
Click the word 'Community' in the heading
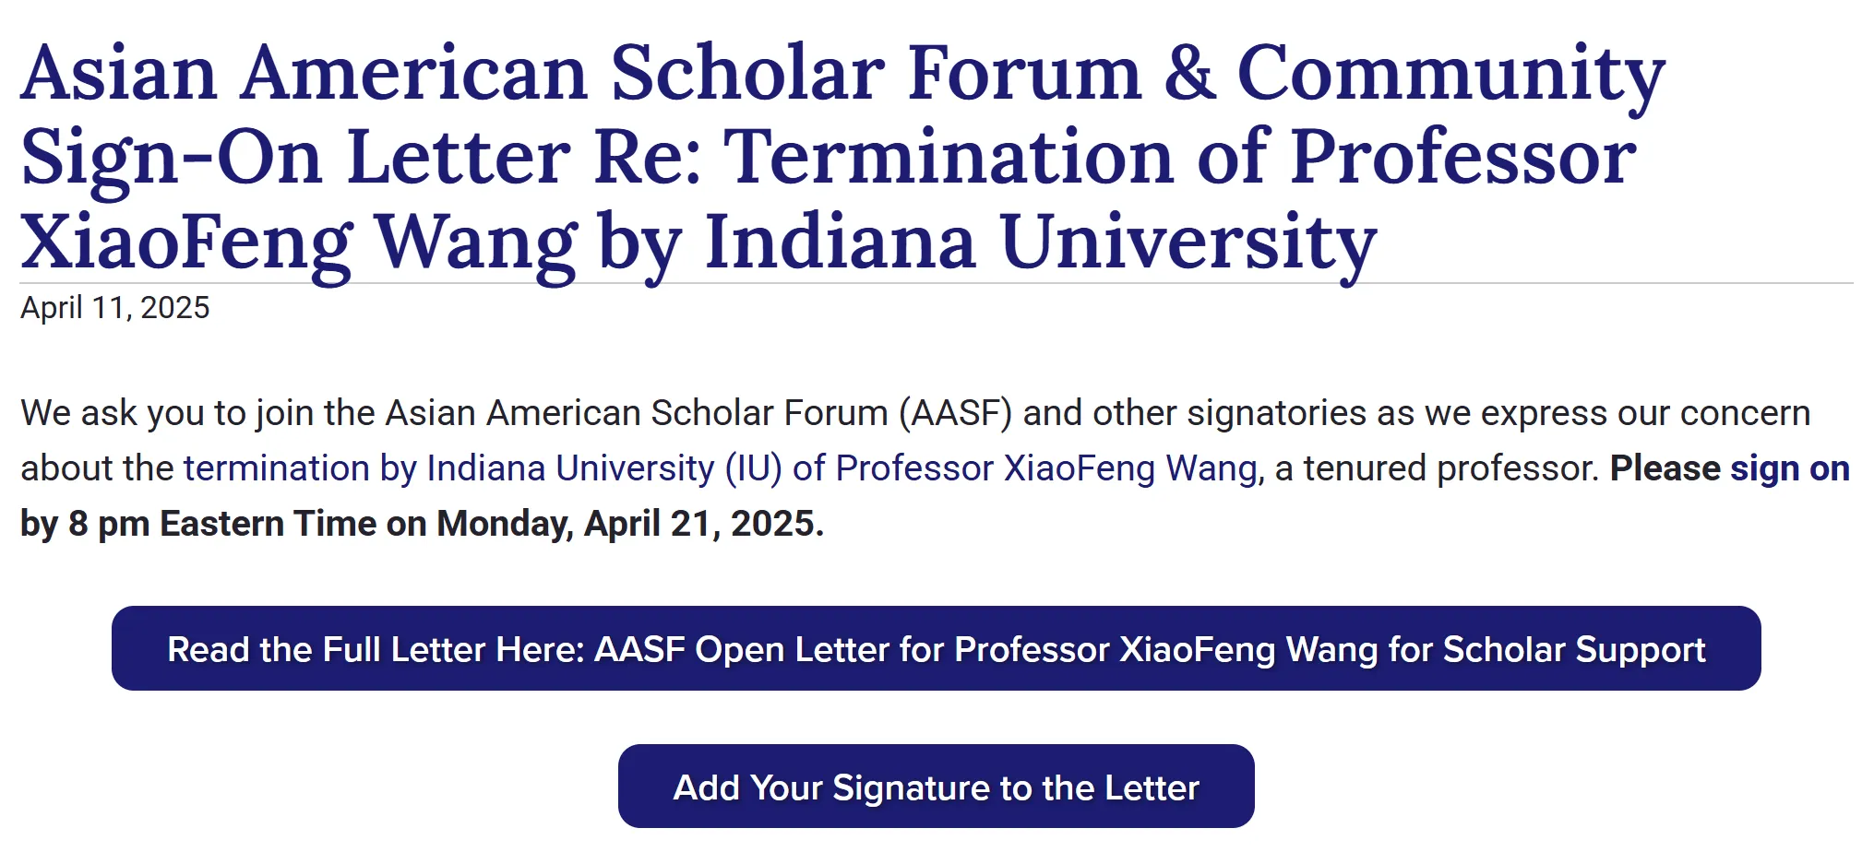(x=1451, y=73)
